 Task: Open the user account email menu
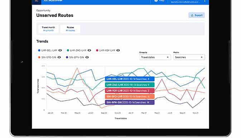[x=185, y=2]
